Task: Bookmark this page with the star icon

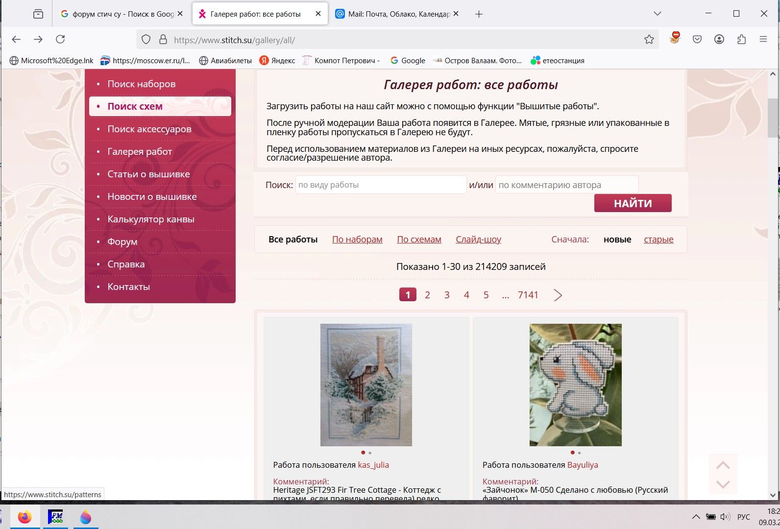Action: 649,40
